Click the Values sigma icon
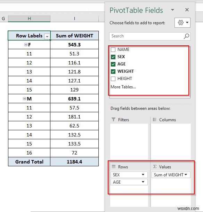 [x=155, y=166]
